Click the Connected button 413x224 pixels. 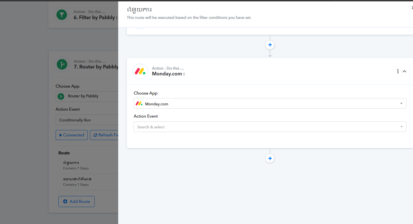(x=72, y=135)
